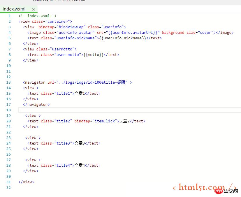
Task: Click the {{motto}} binding text
Action: [x=93, y=55]
